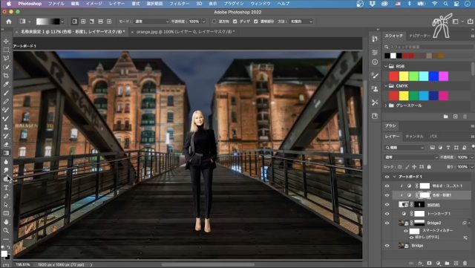Hide the Bridge2 layer

(x=387, y=223)
